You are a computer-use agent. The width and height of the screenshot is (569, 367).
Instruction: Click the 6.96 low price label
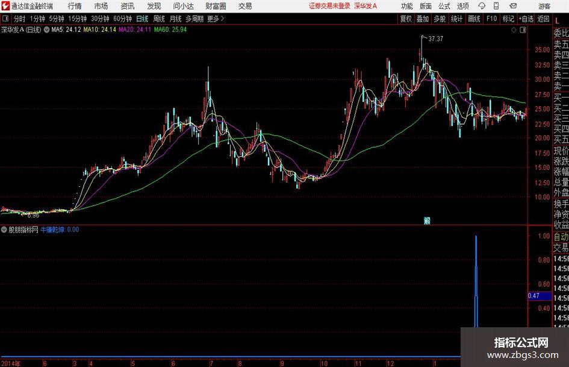(33, 216)
